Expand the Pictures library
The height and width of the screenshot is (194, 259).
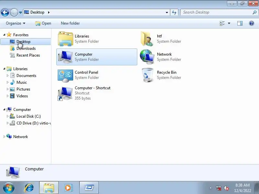[x=7, y=89]
